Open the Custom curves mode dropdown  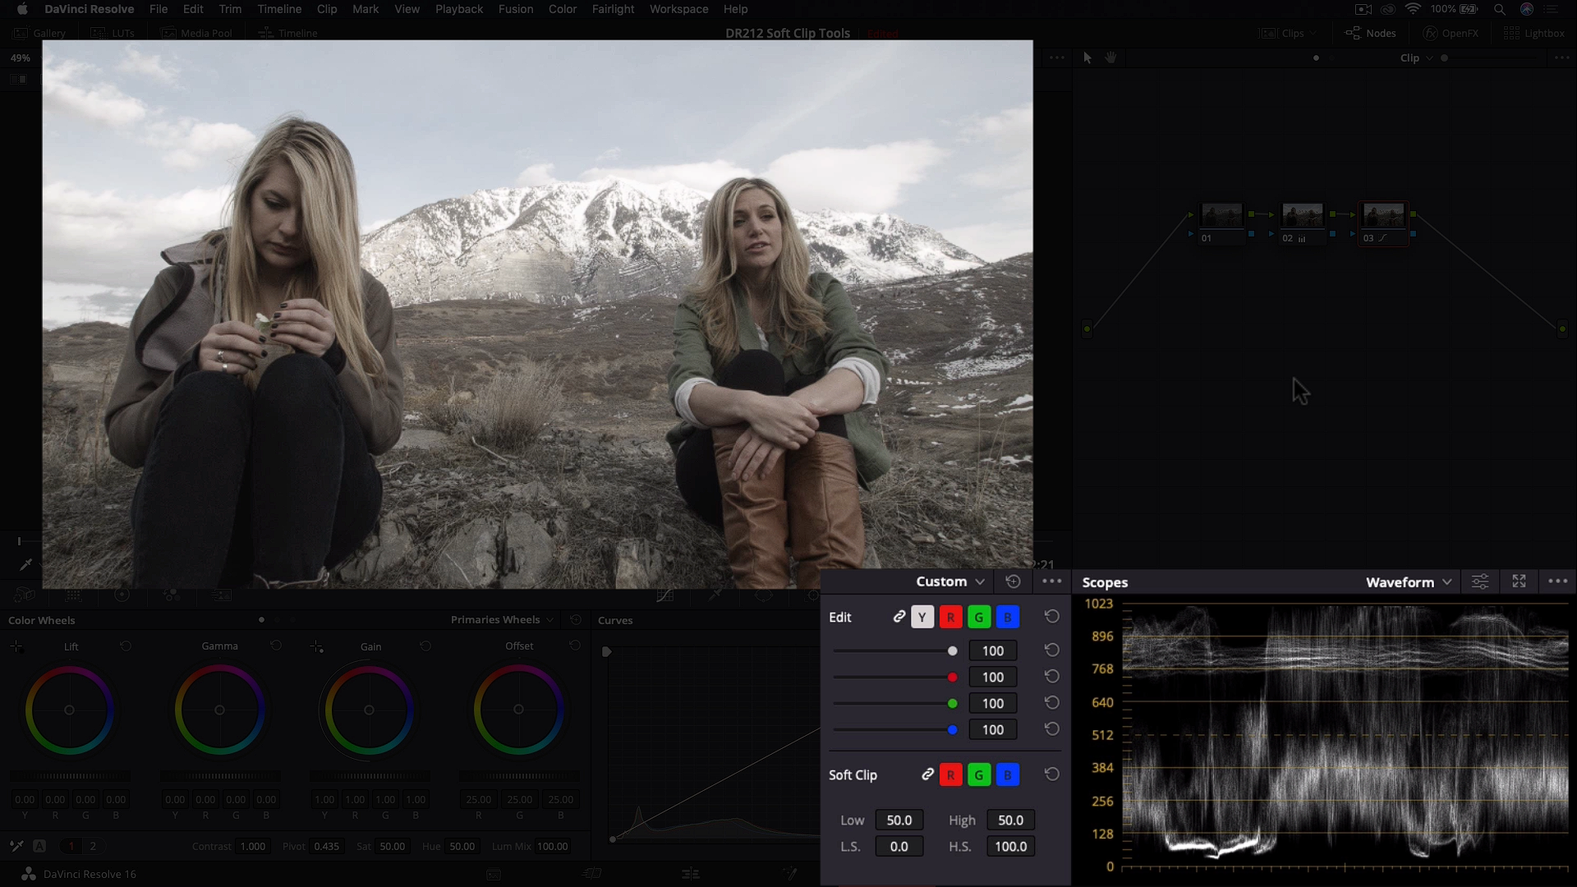click(949, 581)
